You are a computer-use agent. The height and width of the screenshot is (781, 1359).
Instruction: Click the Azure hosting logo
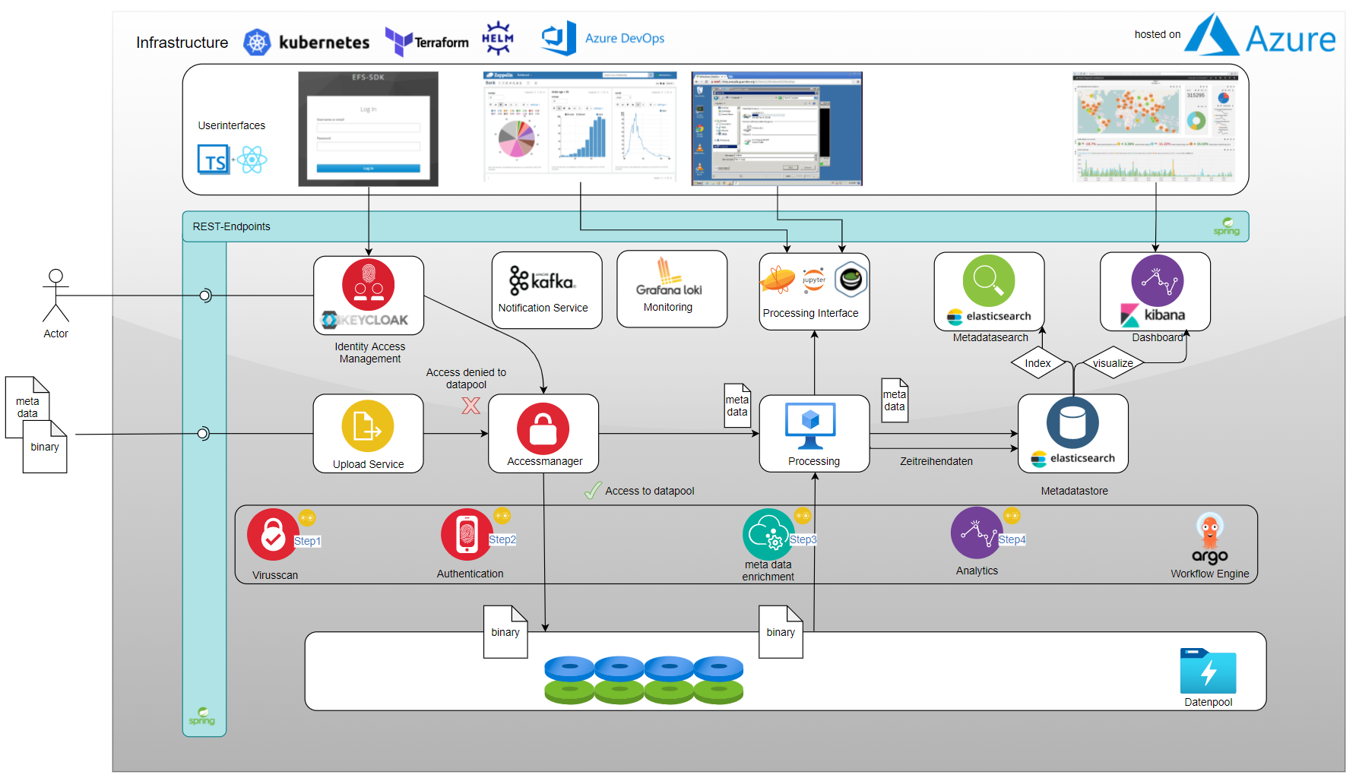1260,35
